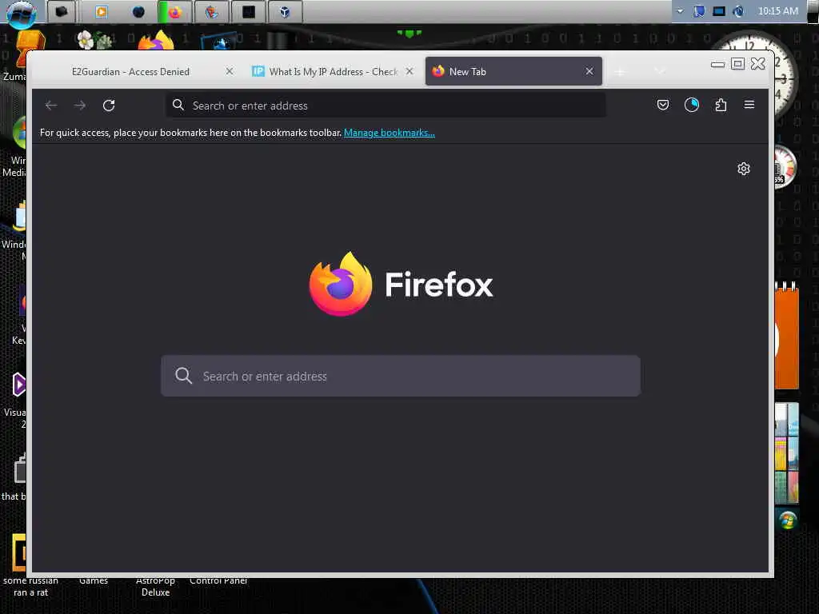The width and height of the screenshot is (819, 614).
Task: Minimize the Firefox window
Action: tap(717, 64)
